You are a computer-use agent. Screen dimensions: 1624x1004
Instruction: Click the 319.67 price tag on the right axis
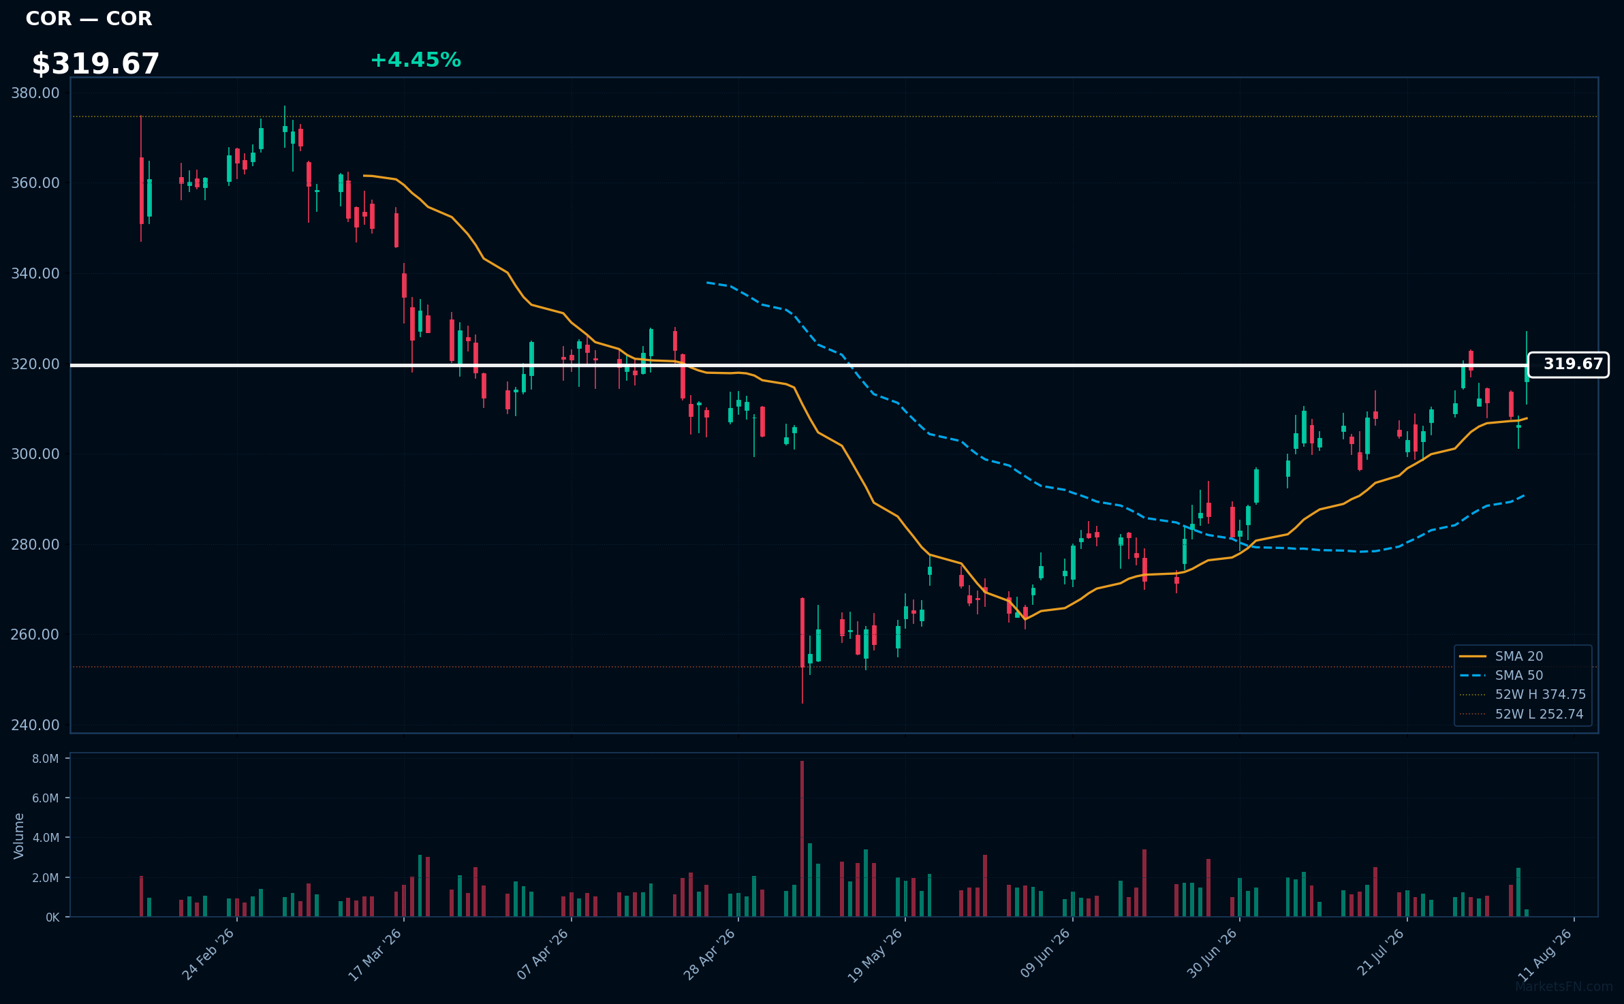coord(1568,364)
